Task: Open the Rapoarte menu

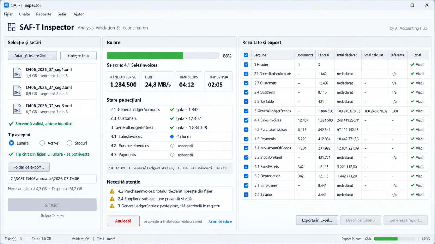Action: [44, 14]
